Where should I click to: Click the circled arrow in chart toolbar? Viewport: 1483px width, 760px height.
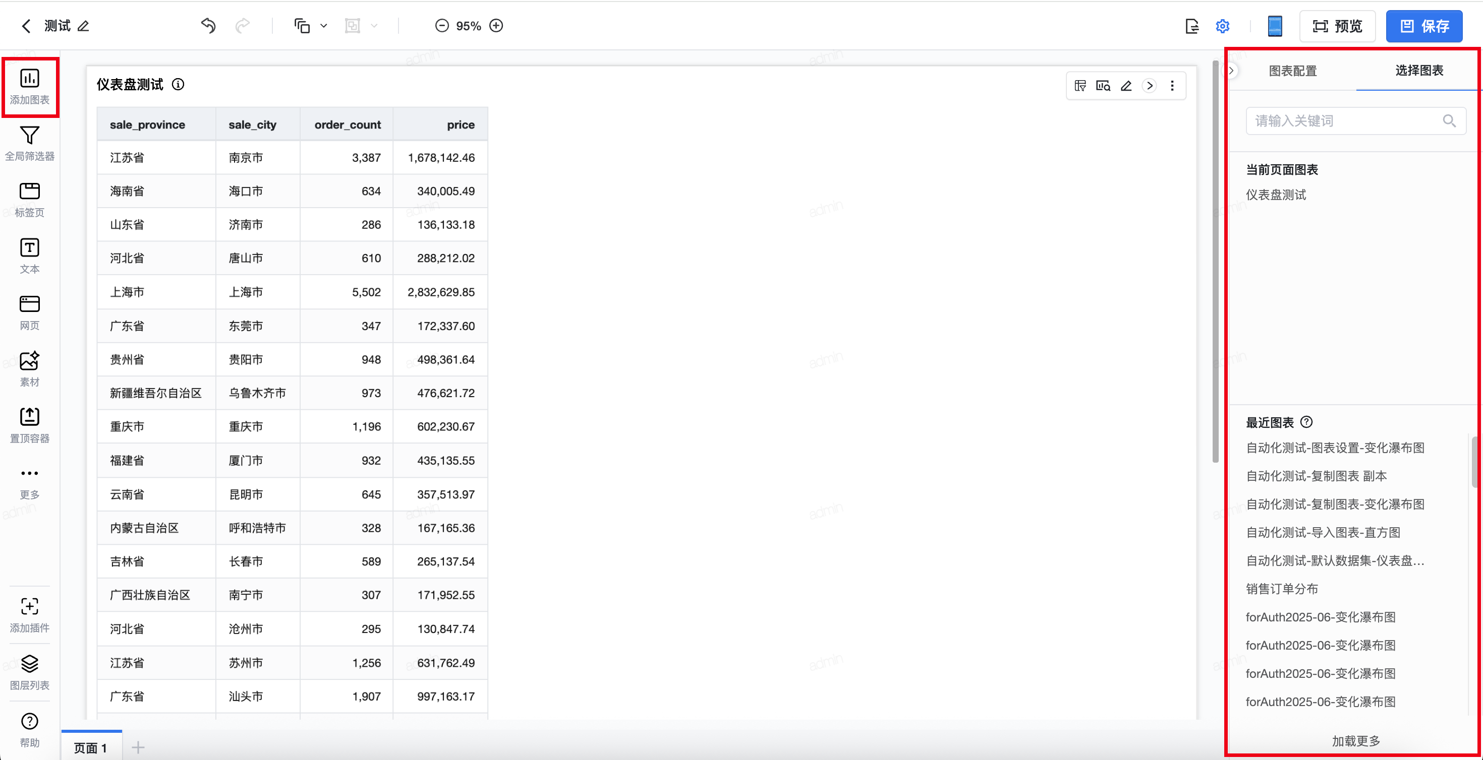coord(1150,86)
